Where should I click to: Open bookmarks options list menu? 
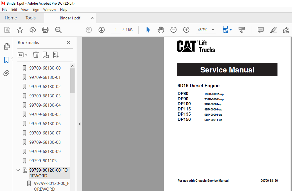[23, 55]
